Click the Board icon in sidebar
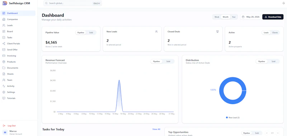 [x=4, y=31]
